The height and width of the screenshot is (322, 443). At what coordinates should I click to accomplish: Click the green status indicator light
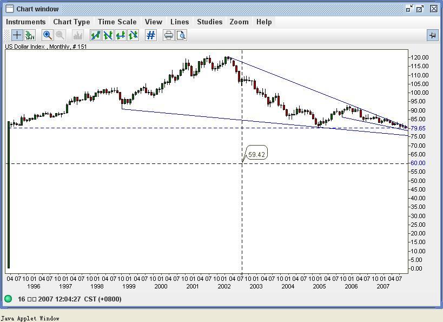coord(8,299)
